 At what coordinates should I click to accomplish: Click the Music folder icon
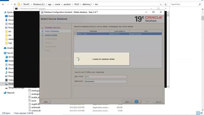6,72
